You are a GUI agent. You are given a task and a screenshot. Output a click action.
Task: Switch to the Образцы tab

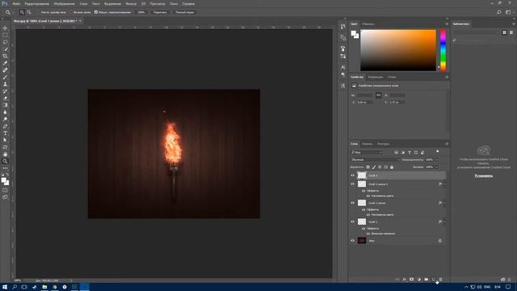368,24
